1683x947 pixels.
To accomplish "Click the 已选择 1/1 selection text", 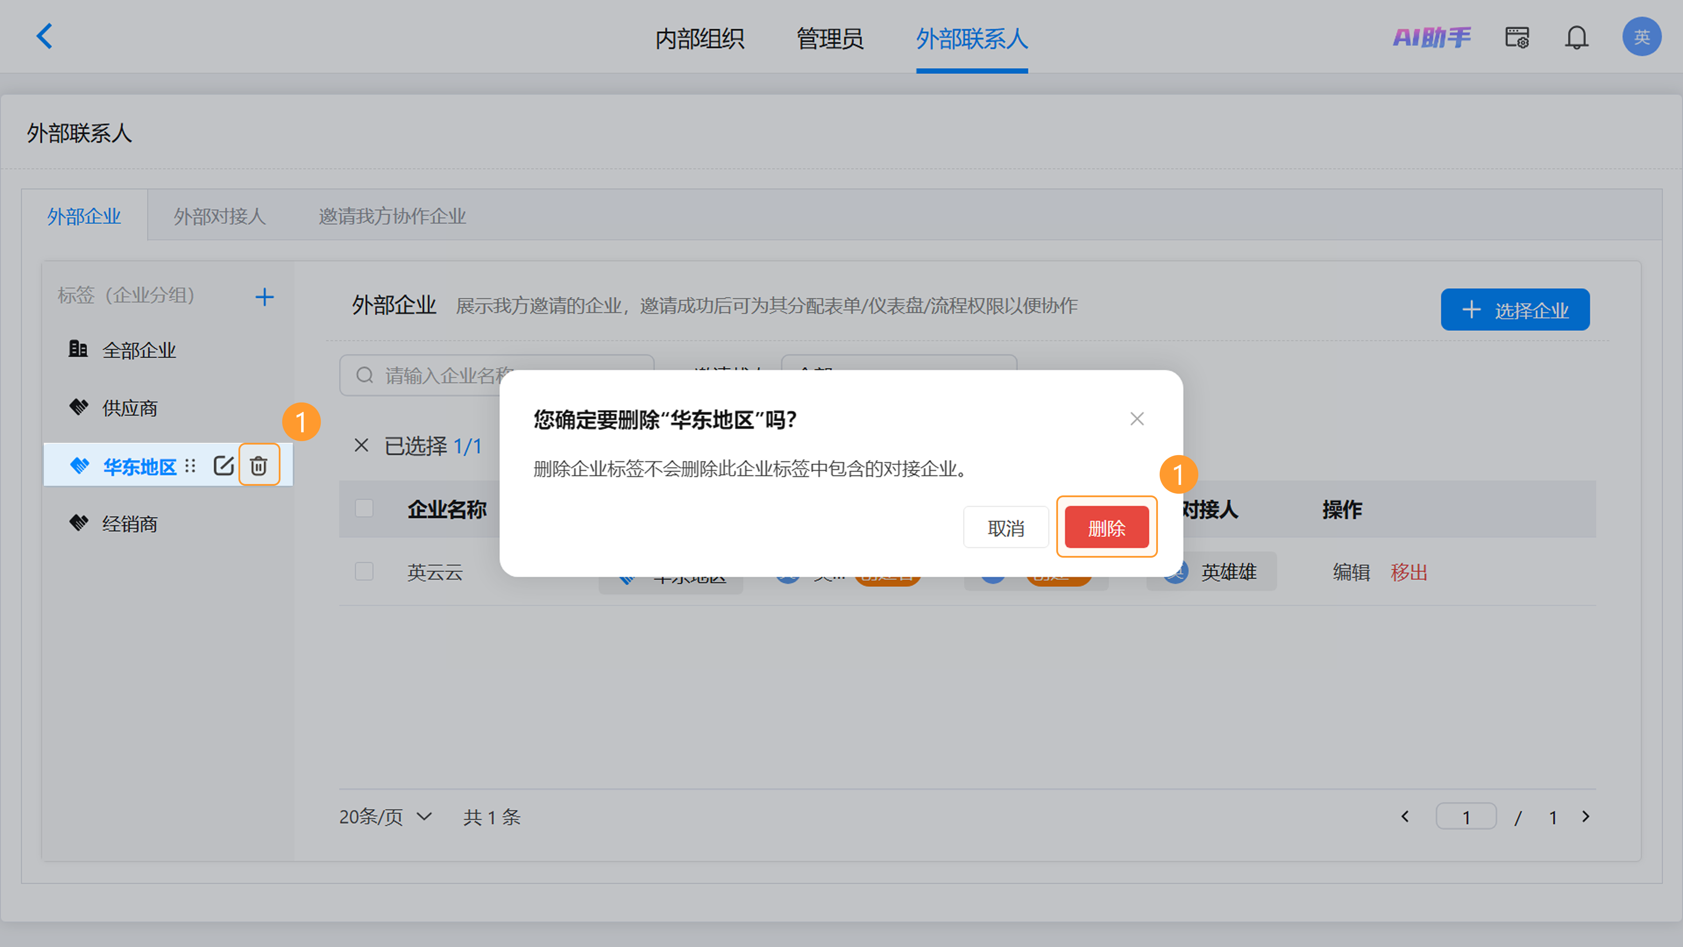I will pos(433,446).
